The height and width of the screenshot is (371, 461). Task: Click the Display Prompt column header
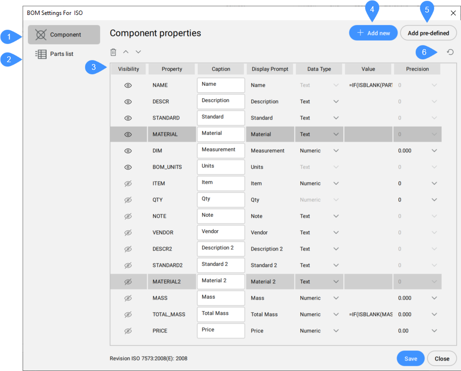point(270,69)
